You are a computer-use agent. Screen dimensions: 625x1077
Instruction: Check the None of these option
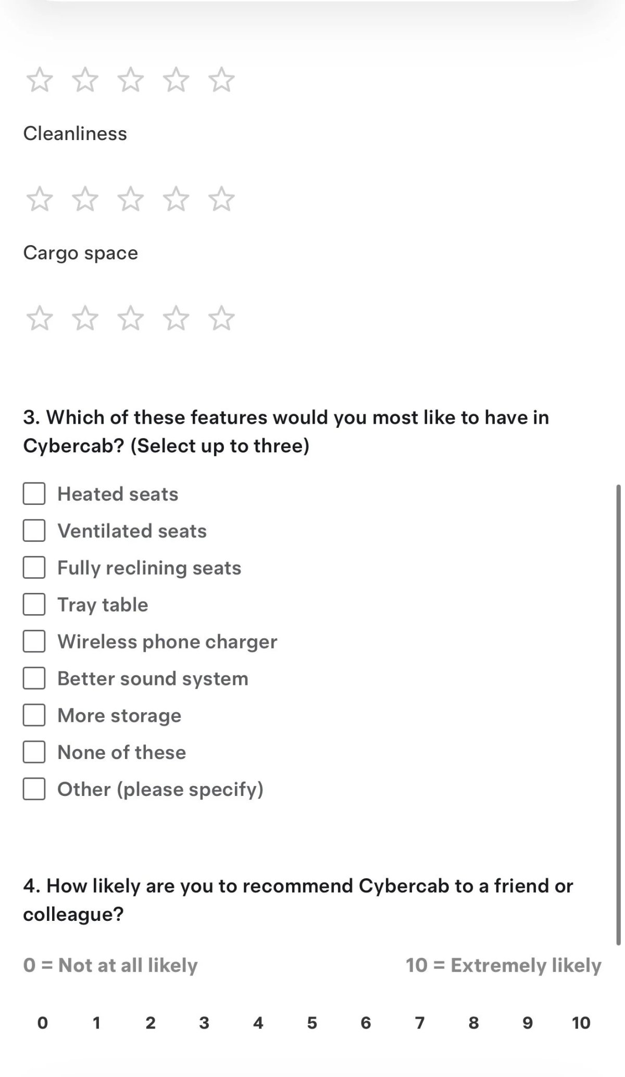point(34,752)
